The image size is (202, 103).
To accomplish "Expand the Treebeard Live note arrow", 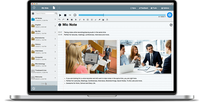I will (x=55, y=71).
